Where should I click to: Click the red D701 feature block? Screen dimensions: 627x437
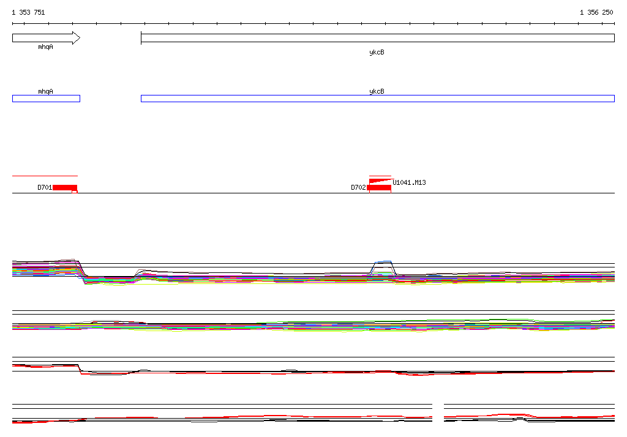(x=65, y=187)
